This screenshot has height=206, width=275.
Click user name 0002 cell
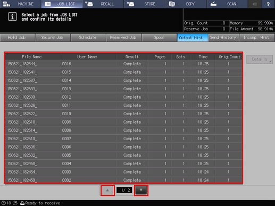[88, 180]
